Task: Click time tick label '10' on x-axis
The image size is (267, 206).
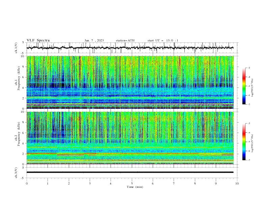Action: (x=237, y=183)
